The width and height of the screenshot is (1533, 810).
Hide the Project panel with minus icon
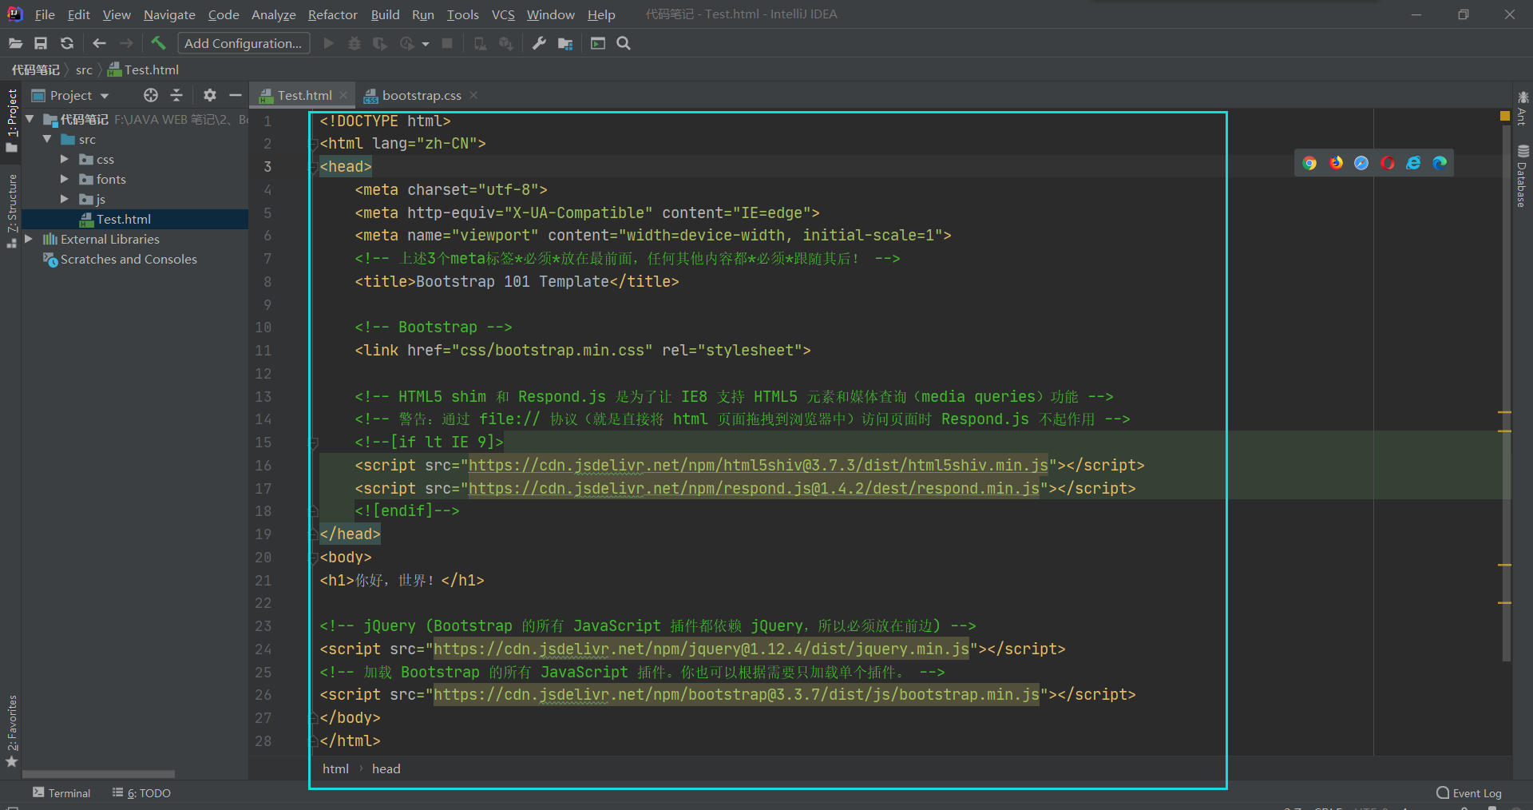(236, 95)
